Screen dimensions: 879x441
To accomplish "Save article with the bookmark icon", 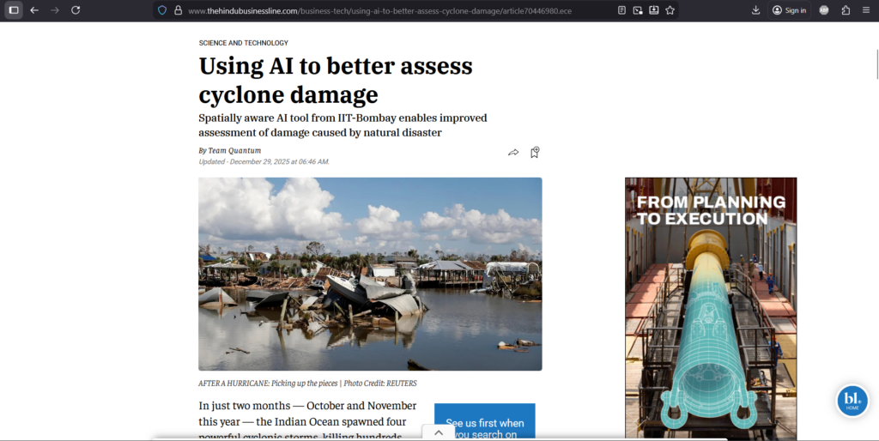I will click(x=535, y=153).
